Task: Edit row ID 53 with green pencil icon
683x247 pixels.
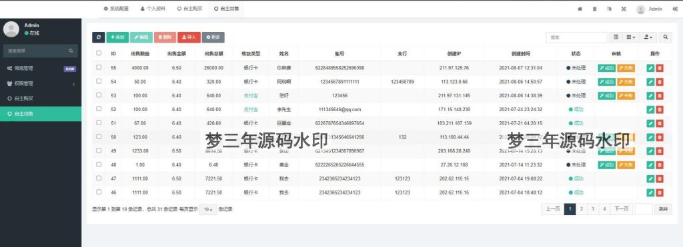Action: [x=651, y=96]
